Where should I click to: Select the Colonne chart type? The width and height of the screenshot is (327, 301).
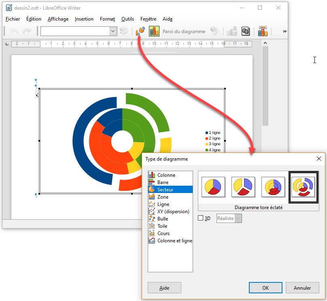point(166,175)
